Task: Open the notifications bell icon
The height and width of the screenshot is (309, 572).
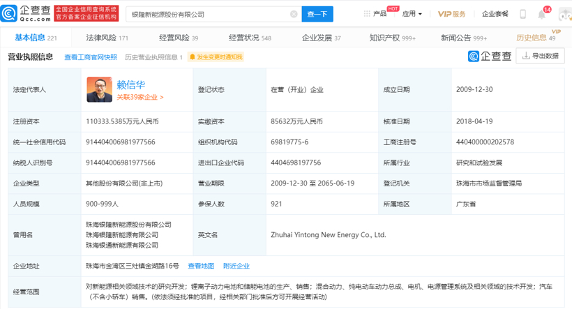Action: (542, 15)
